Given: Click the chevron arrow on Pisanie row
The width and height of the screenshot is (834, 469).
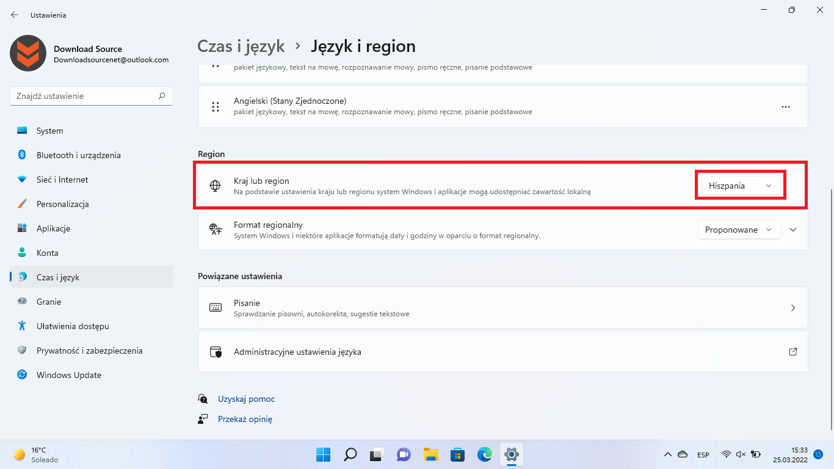Looking at the screenshot, I should pos(793,308).
